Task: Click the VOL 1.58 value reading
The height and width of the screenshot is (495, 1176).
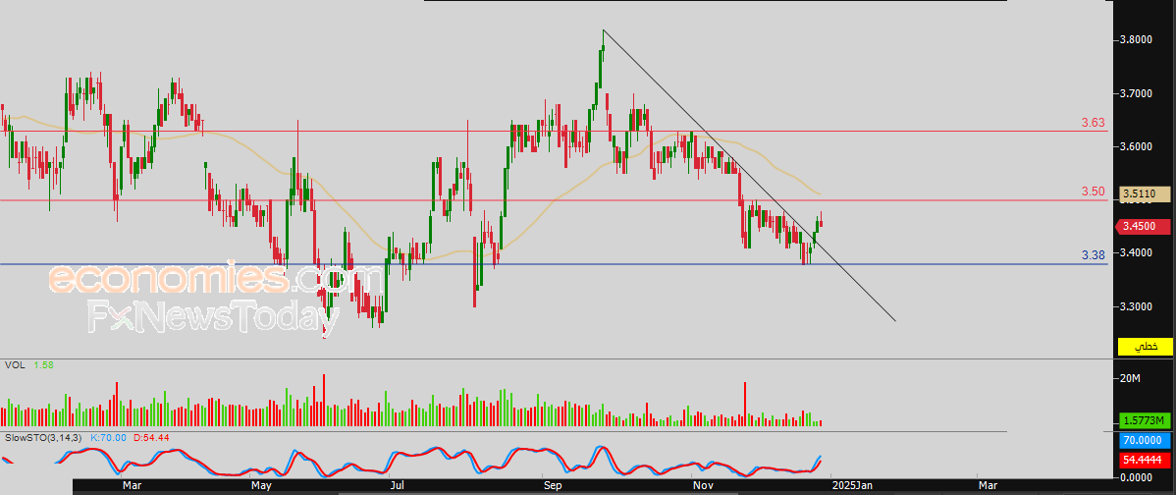Action: [x=43, y=364]
